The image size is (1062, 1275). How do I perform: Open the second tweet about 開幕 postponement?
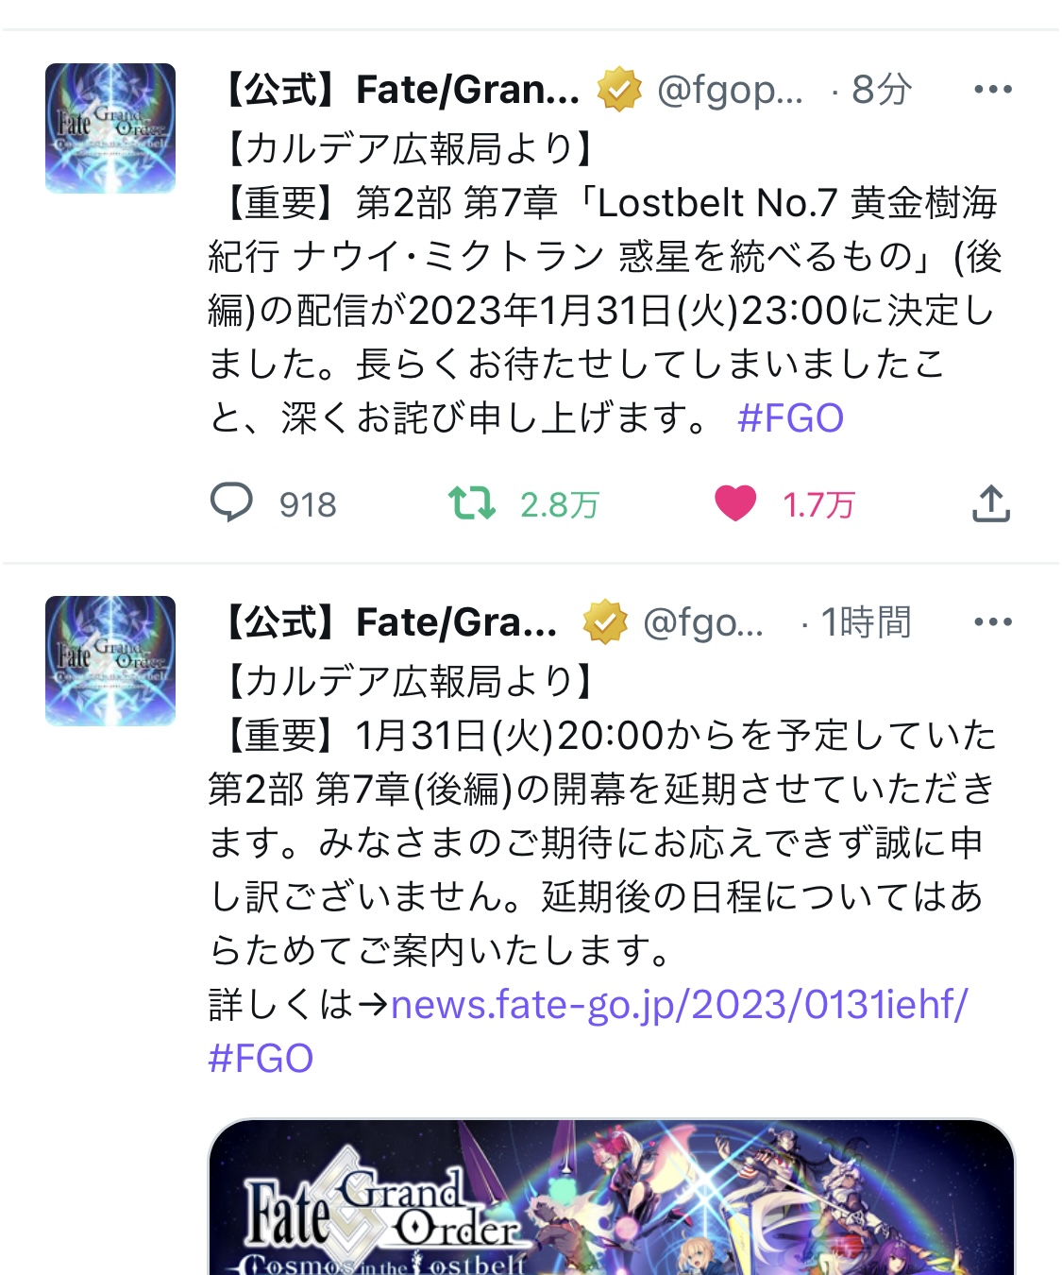pyautogui.click(x=602, y=841)
